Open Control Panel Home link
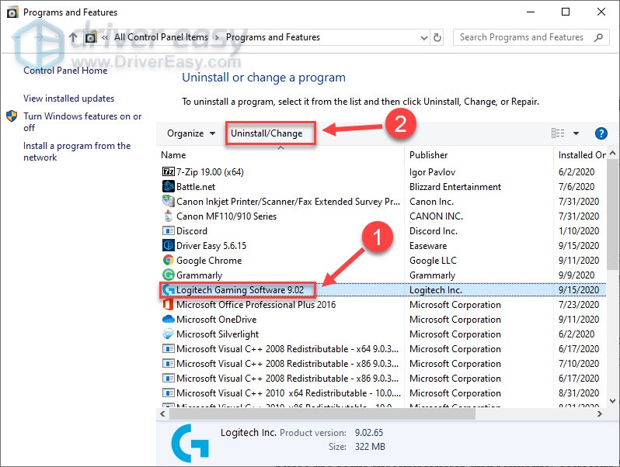The height and width of the screenshot is (467, 620). [65, 71]
